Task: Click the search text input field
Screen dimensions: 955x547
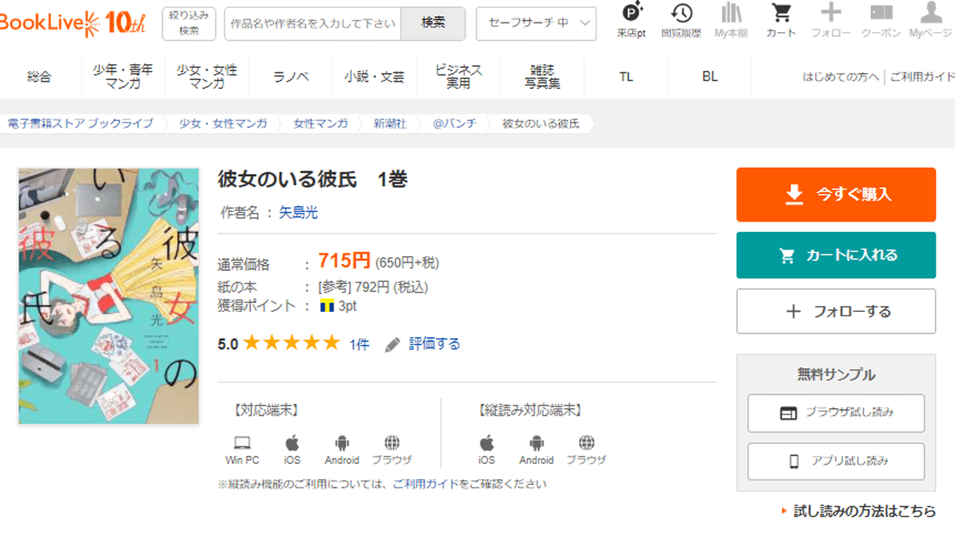Action: [x=313, y=23]
